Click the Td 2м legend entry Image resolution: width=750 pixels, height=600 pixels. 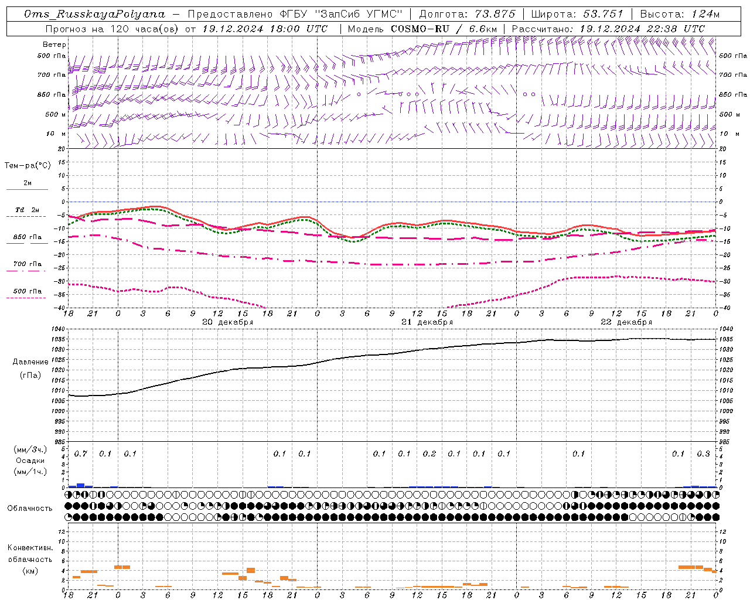(28, 210)
